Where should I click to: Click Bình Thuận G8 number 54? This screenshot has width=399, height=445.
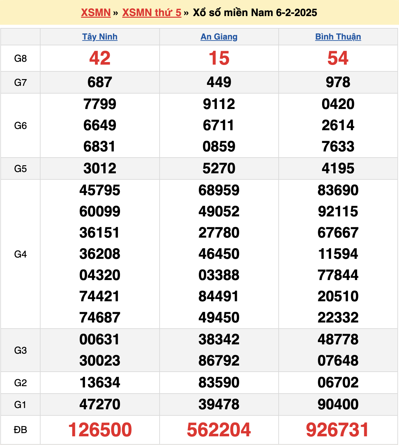(338, 58)
